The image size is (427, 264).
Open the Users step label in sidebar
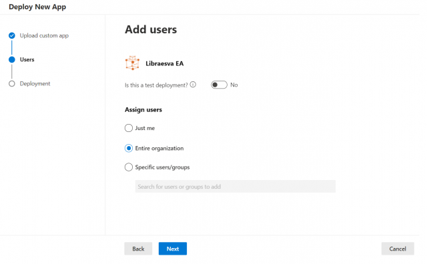(x=27, y=59)
